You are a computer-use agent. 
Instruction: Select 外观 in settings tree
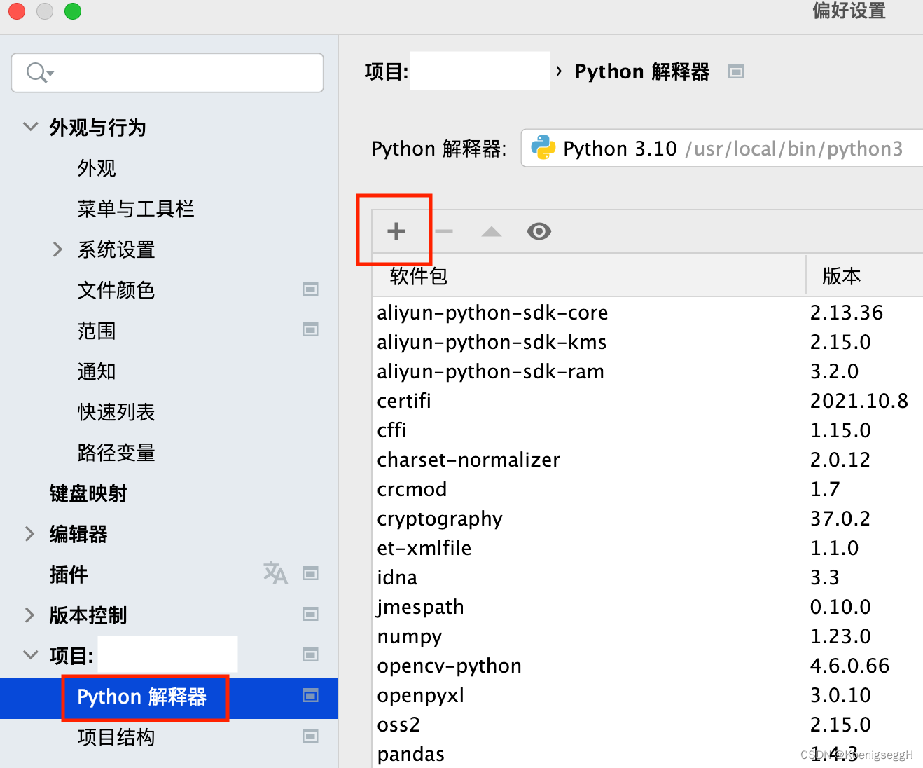[97, 168]
